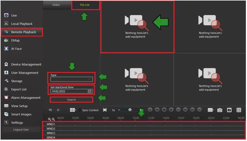
Task: Select Remote Playback in sidebar
Action: 22,32
